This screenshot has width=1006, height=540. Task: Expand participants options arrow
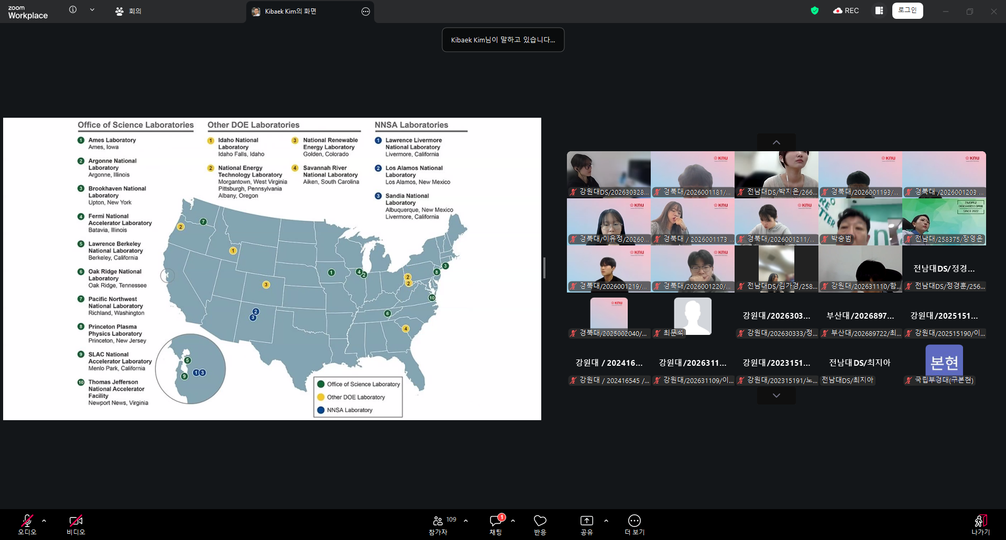tap(466, 521)
